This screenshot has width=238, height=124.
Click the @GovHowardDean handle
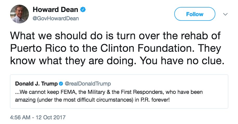pyautogui.click(x=56, y=18)
